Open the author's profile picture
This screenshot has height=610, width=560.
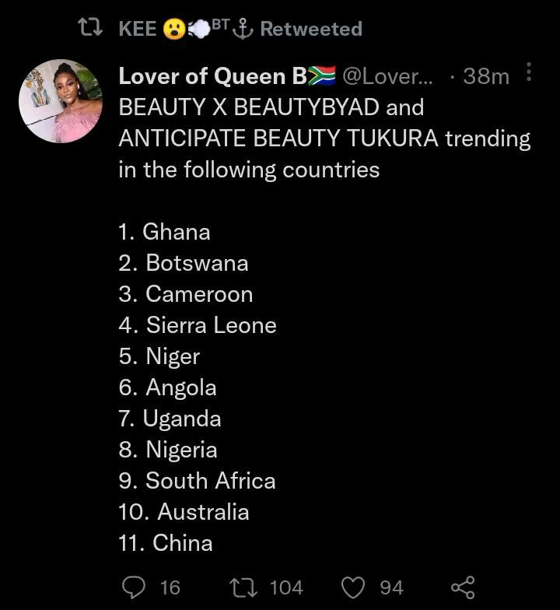[x=61, y=101]
